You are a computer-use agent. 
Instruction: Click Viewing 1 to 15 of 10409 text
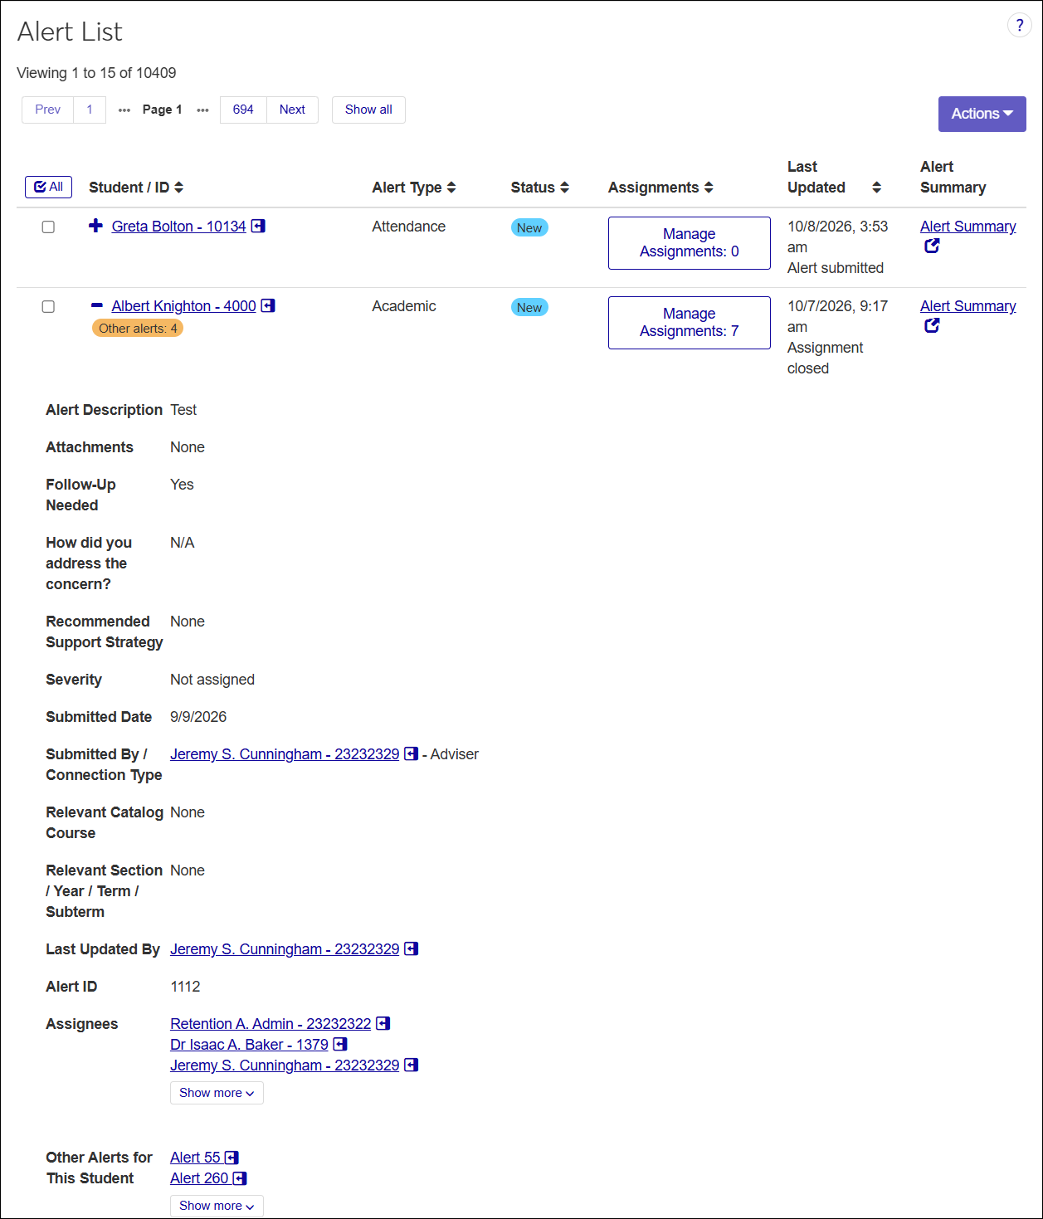(96, 73)
